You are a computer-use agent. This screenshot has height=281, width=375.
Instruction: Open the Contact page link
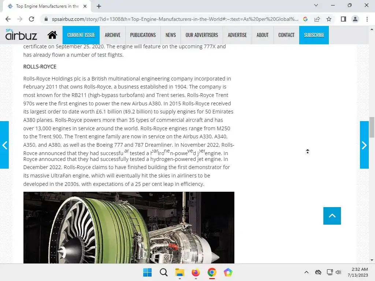click(x=286, y=35)
